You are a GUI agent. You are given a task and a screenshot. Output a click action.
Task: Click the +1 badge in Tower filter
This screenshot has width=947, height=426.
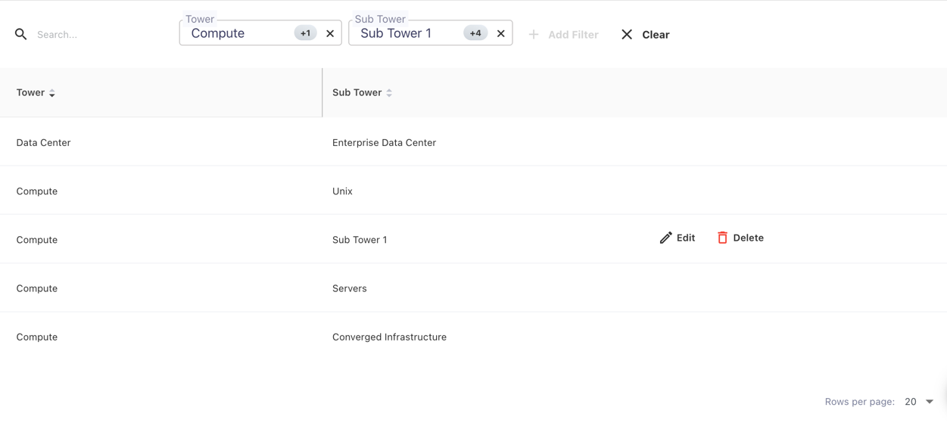pos(305,33)
